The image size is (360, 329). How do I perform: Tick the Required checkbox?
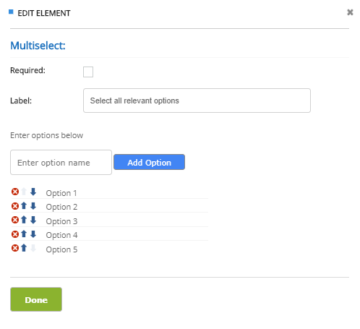tap(88, 72)
